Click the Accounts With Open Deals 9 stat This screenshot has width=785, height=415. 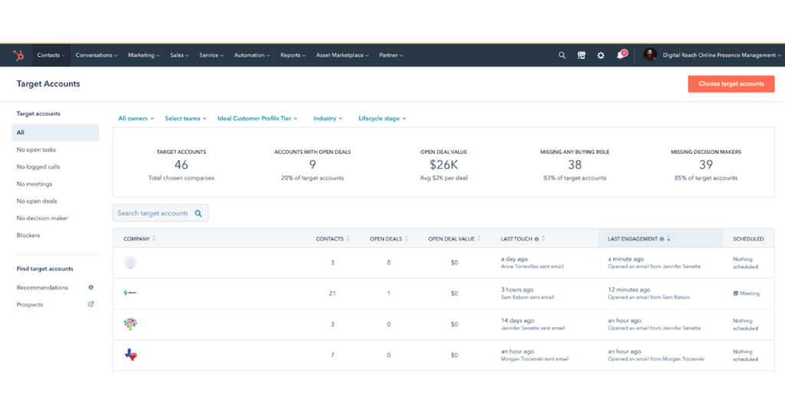click(x=313, y=165)
